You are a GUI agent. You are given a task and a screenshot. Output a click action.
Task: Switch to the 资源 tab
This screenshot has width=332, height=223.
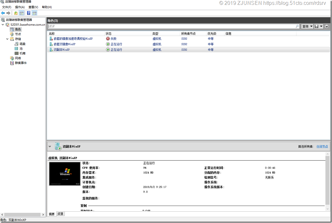coord(60,214)
